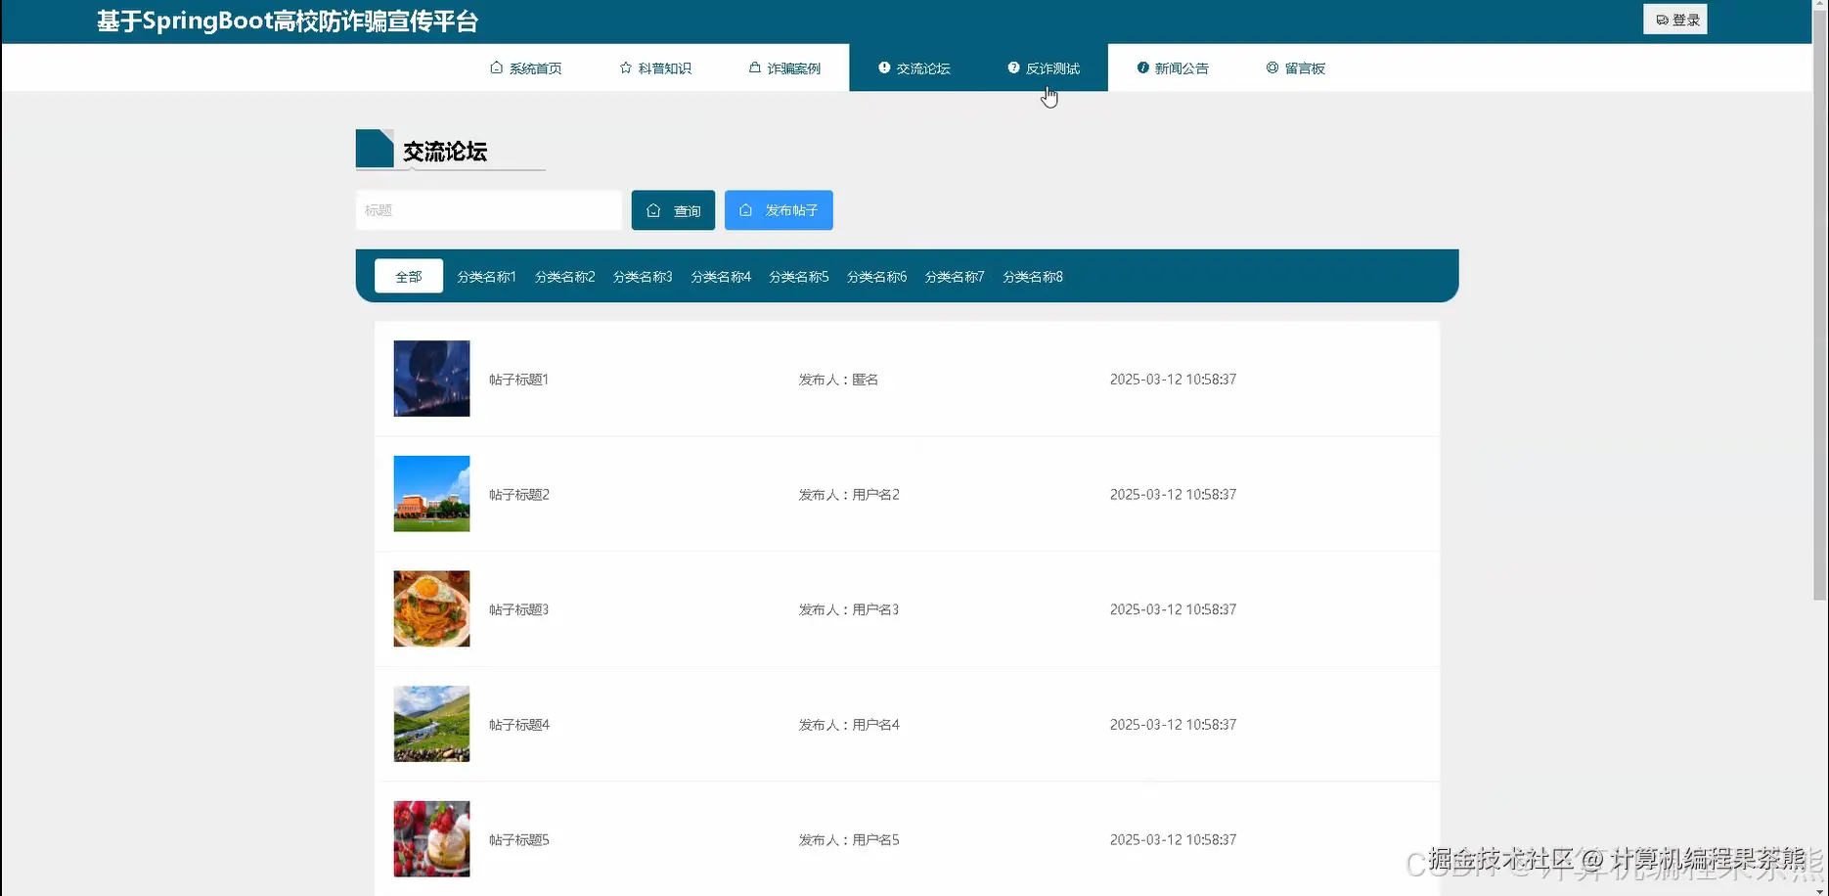Select the star icon for 科普知识
This screenshot has height=896, width=1829.
(625, 67)
